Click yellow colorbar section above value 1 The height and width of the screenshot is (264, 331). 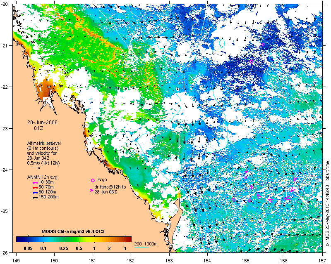94,239
